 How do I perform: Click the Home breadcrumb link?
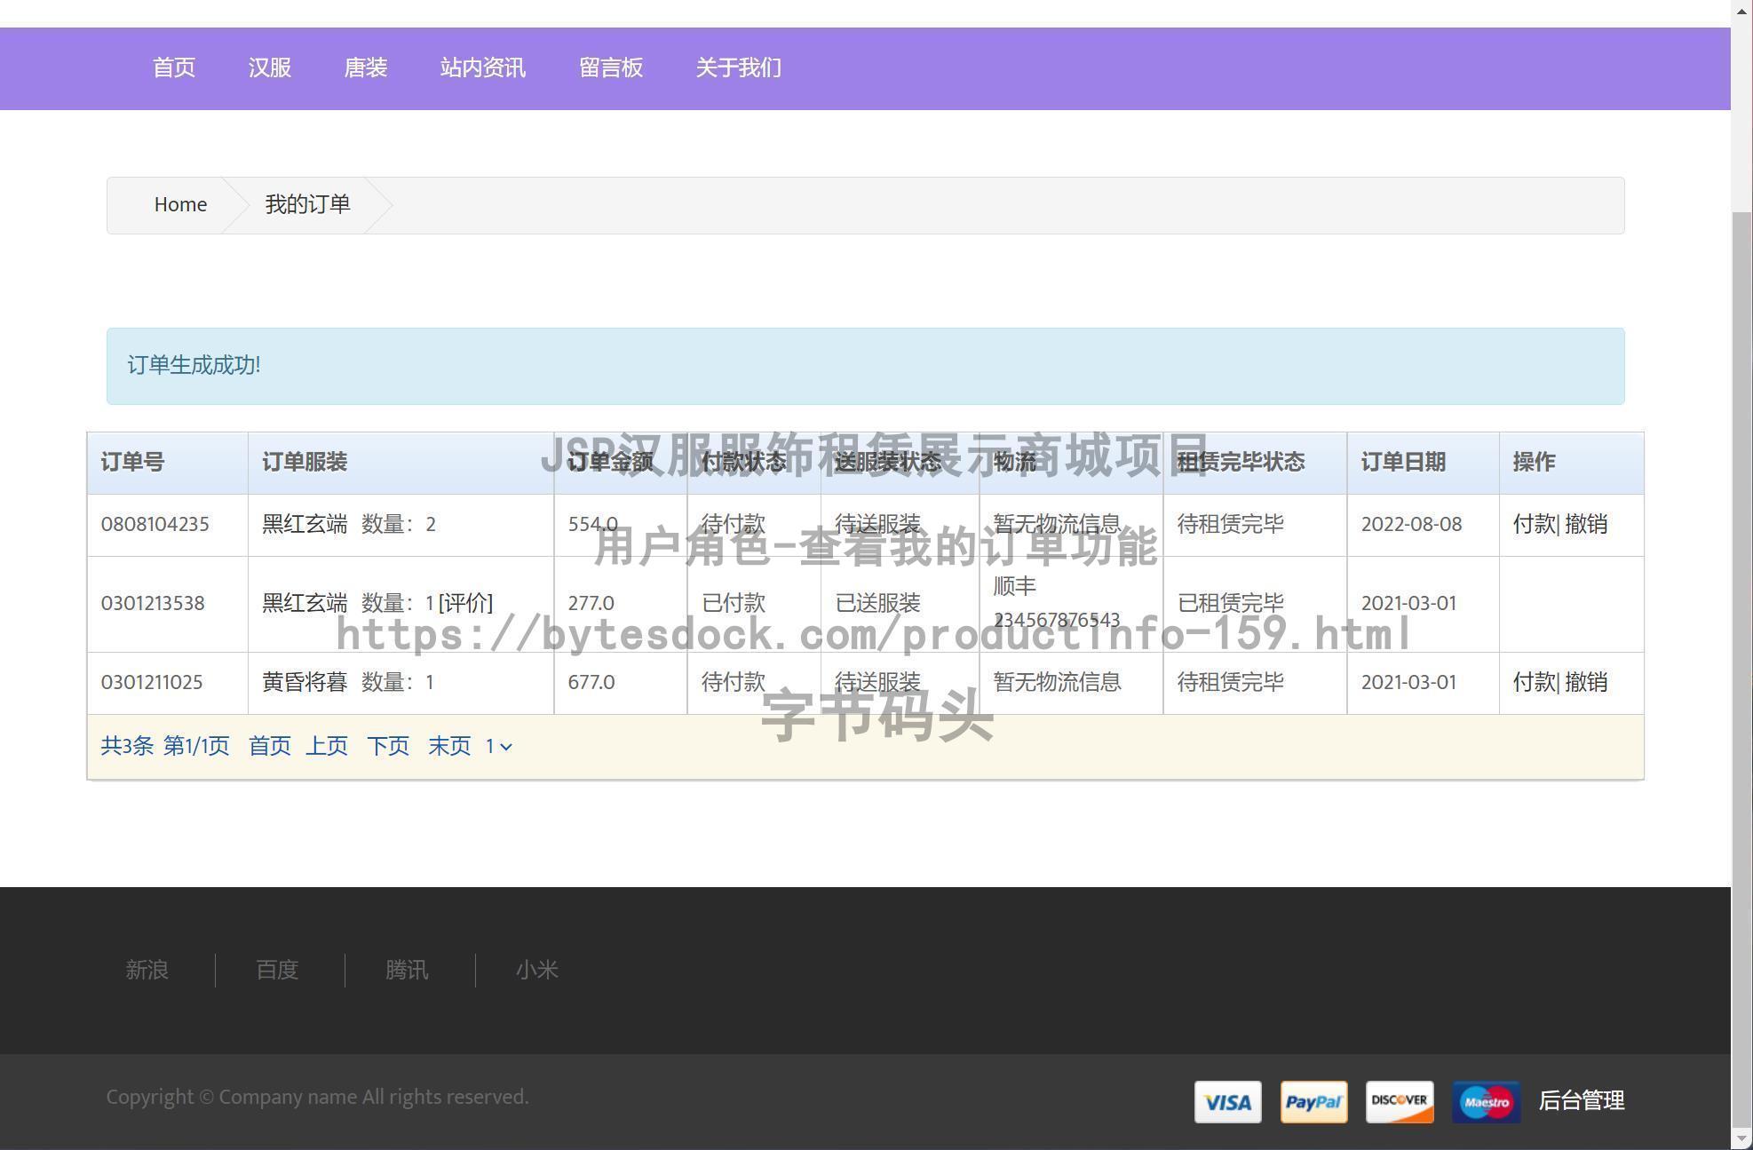click(180, 204)
